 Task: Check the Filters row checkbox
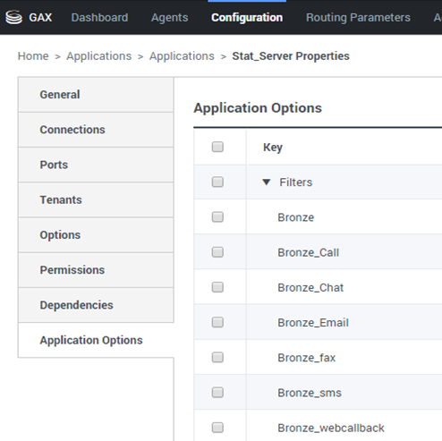(x=217, y=182)
